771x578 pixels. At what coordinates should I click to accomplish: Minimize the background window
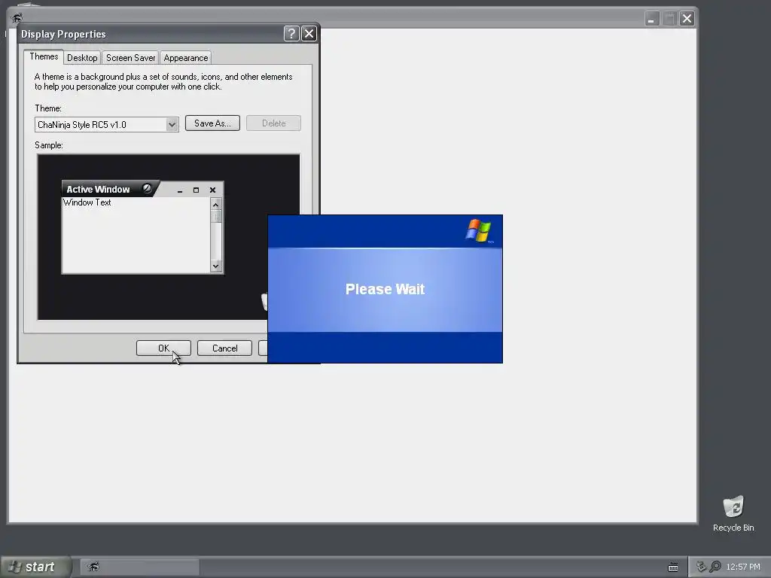652,19
